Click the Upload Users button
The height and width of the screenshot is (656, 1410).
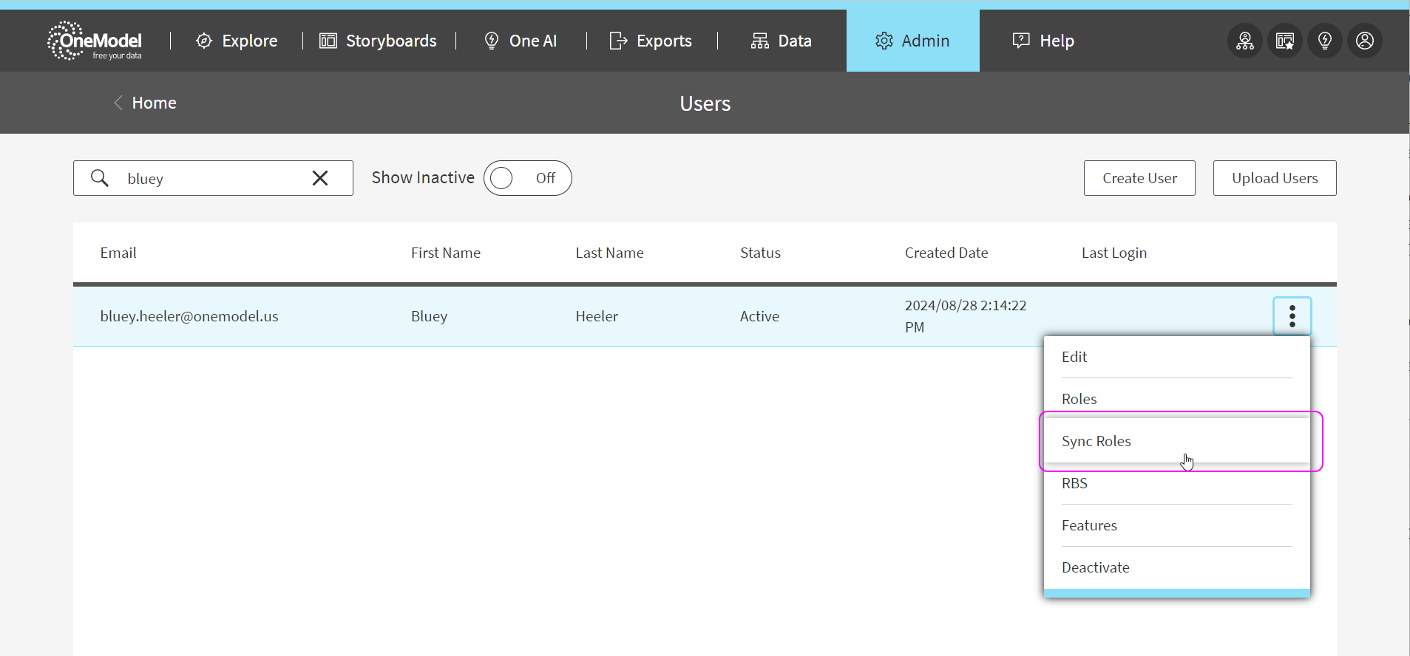click(1275, 178)
